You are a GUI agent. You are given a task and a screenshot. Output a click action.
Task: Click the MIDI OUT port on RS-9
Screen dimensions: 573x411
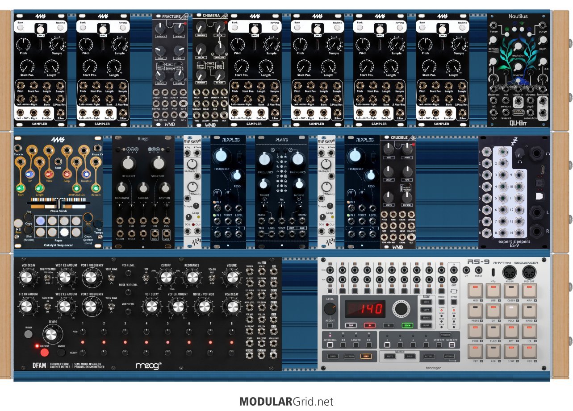(x=529, y=272)
